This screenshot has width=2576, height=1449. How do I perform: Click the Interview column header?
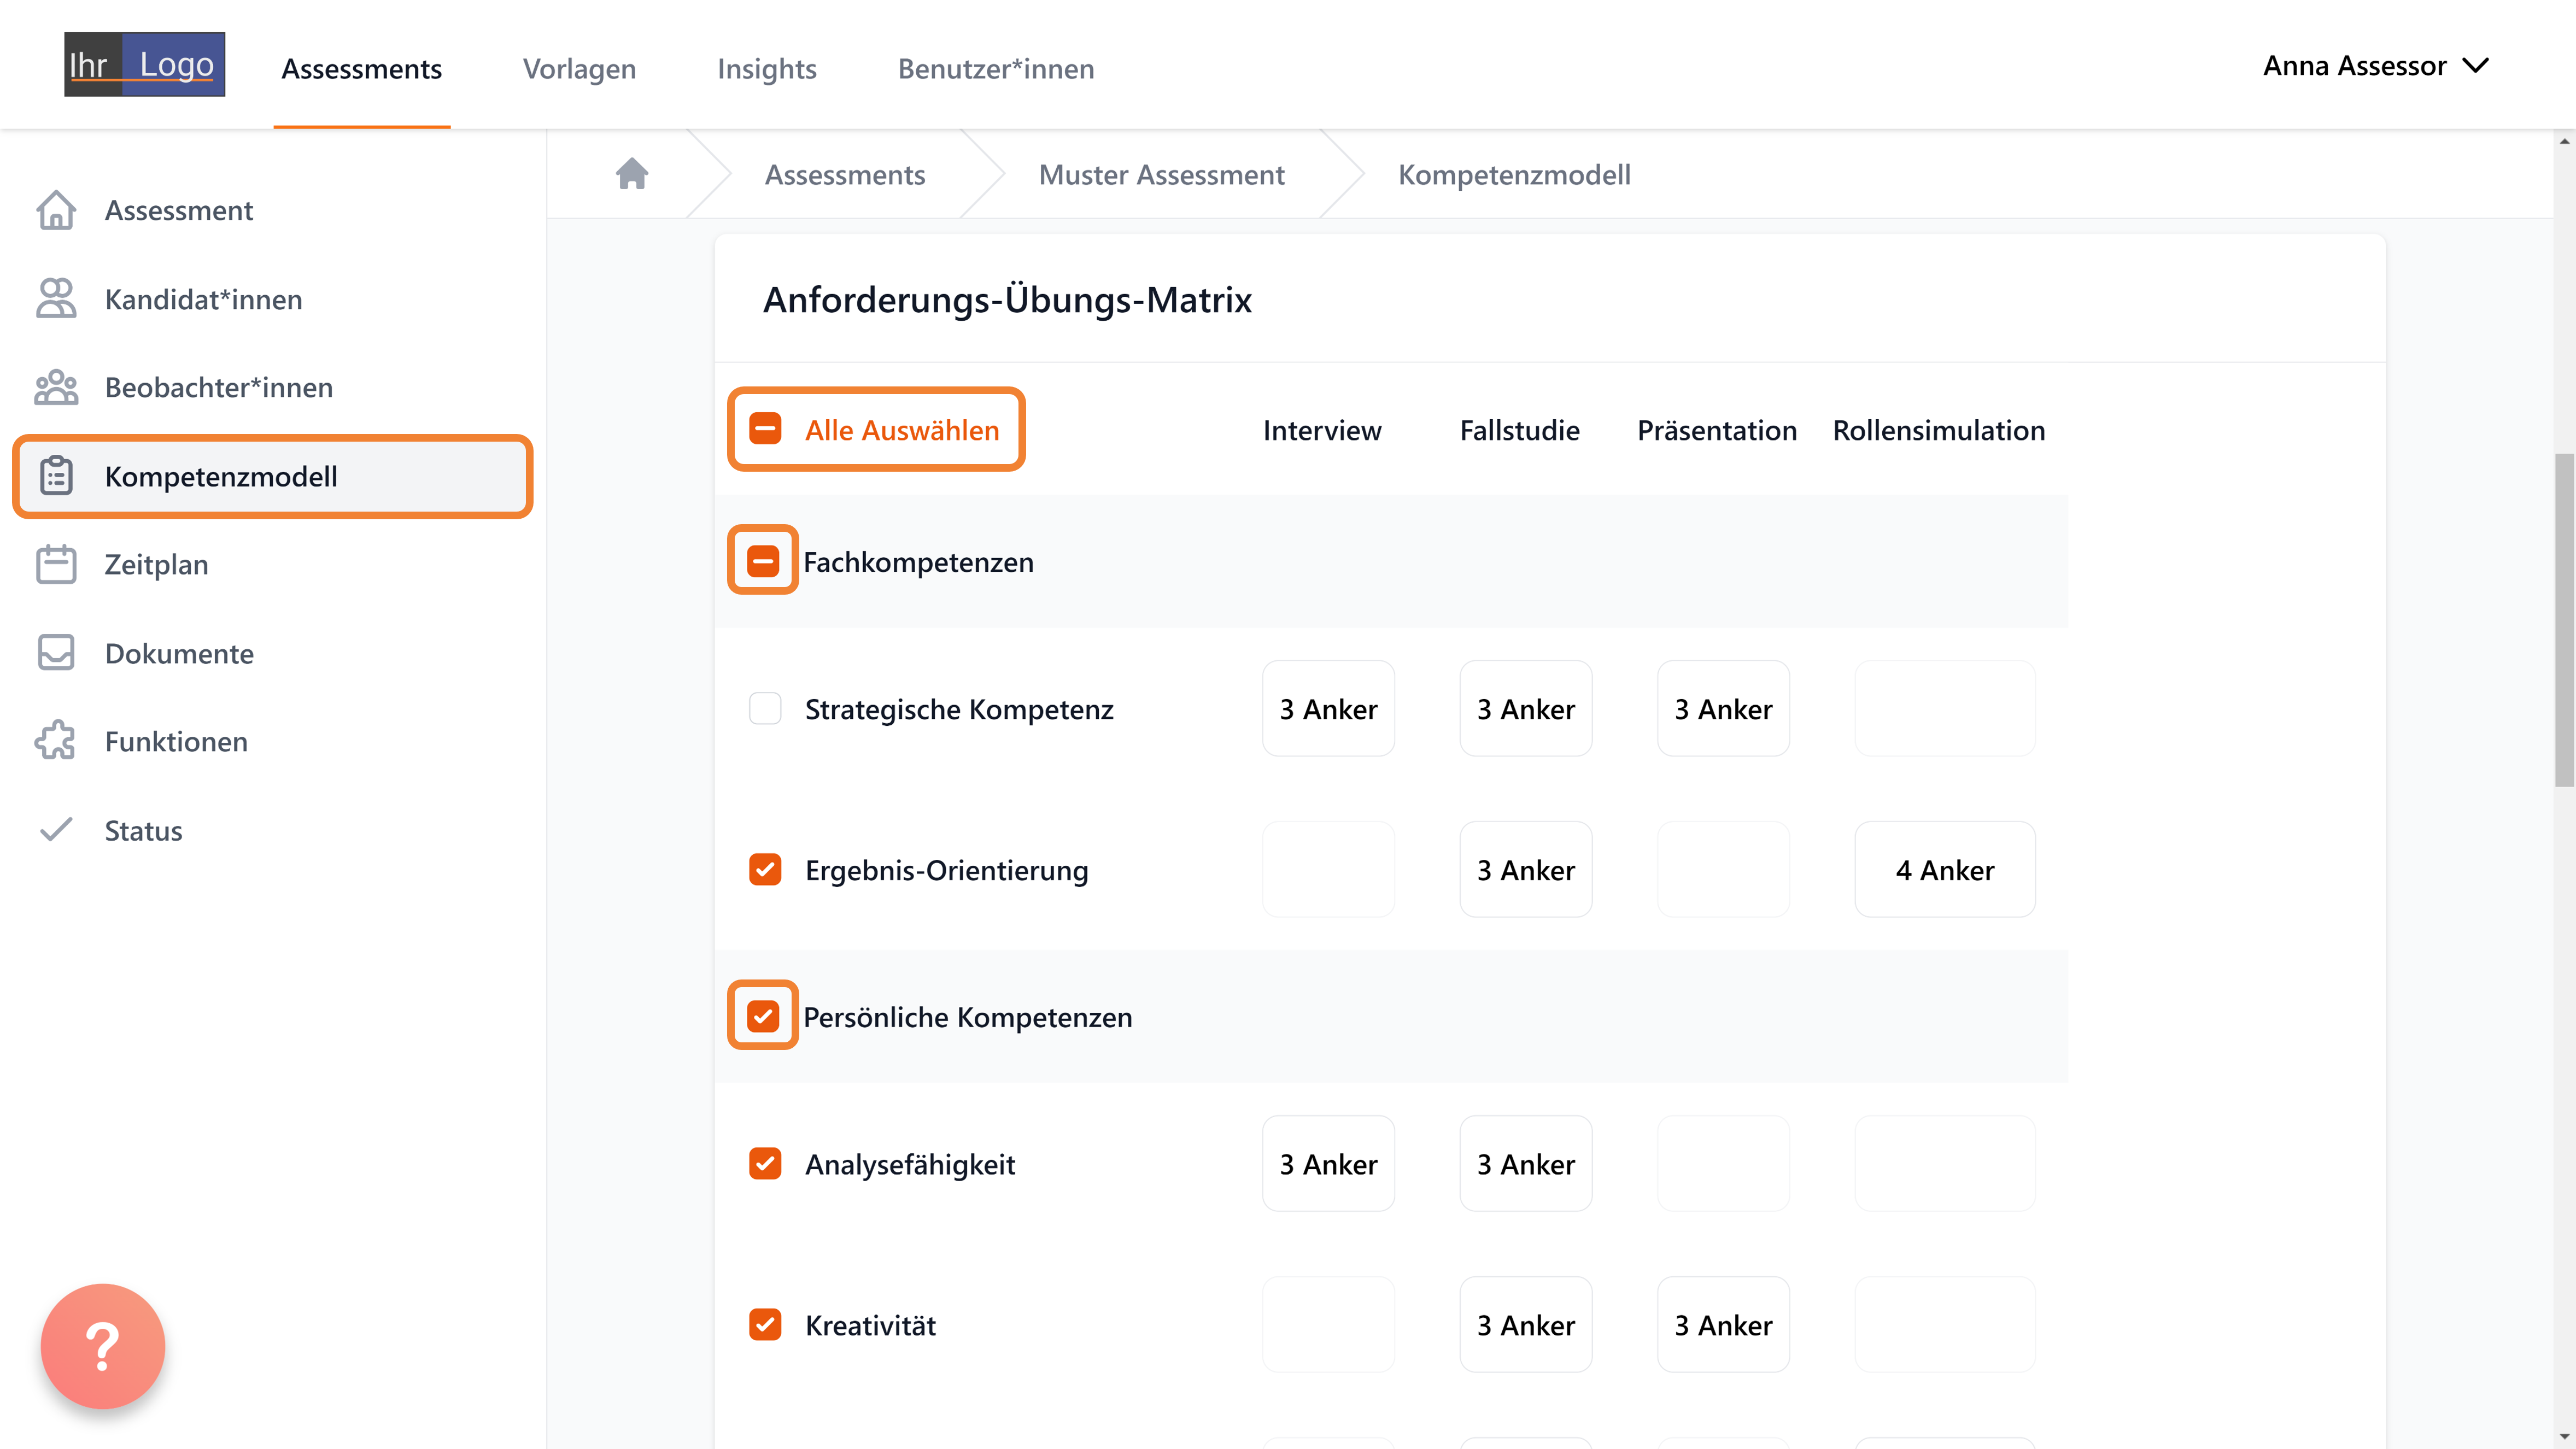1322,430
